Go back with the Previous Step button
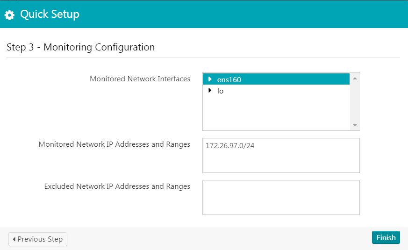Image resolution: width=408 pixels, height=250 pixels. [x=38, y=239]
